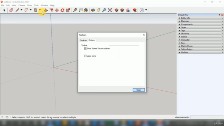Open Extension Warehouse
This screenshot has height=126, width=224.
pos(122,10)
